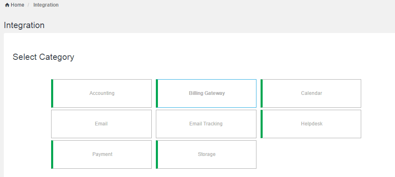Select the Billing Gateway category
395x177 pixels.
[207, 93]
